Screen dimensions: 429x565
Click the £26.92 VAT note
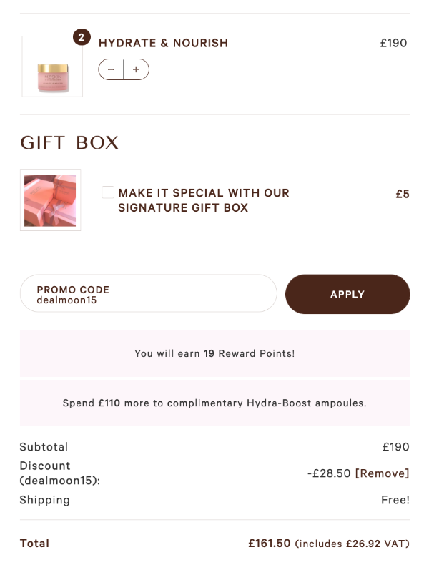pos(352,544)
